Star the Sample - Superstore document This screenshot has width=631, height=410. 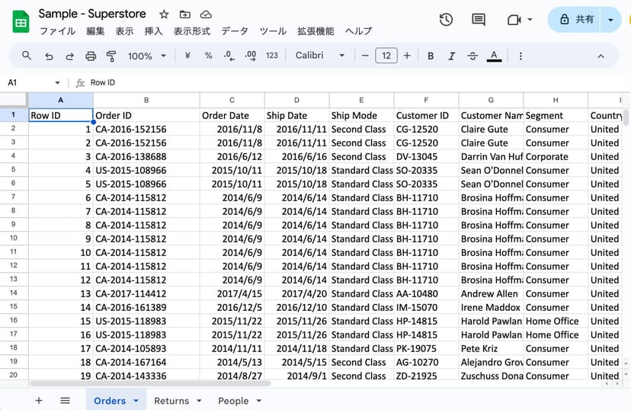[164, 14]
